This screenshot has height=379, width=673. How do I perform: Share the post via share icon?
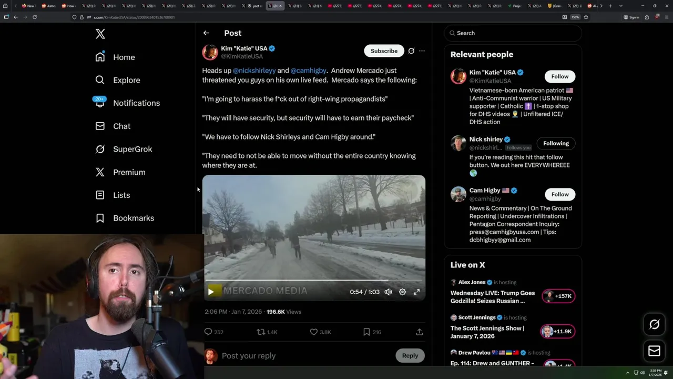(419, 332)
